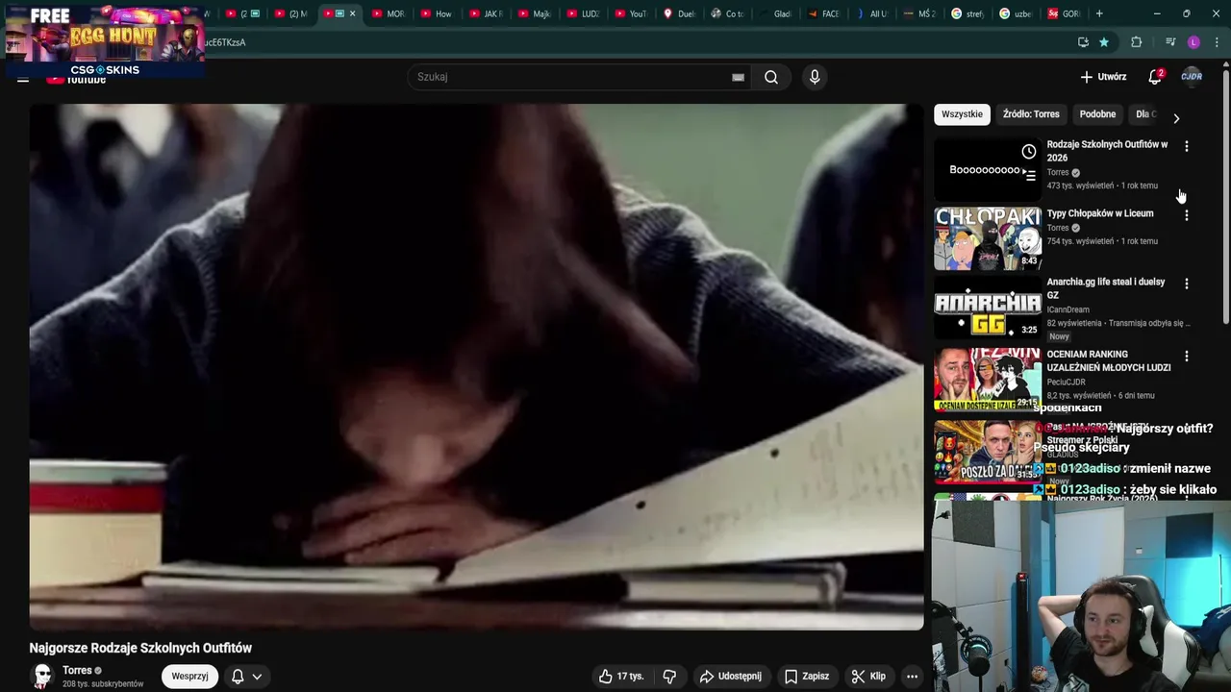This screenshot has width=1231, height=692.
Task: Click the Wesprzyj support button
Action: pos(189,677)
